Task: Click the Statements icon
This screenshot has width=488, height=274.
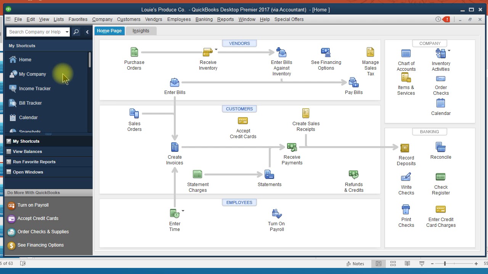Action: point(269,174)
